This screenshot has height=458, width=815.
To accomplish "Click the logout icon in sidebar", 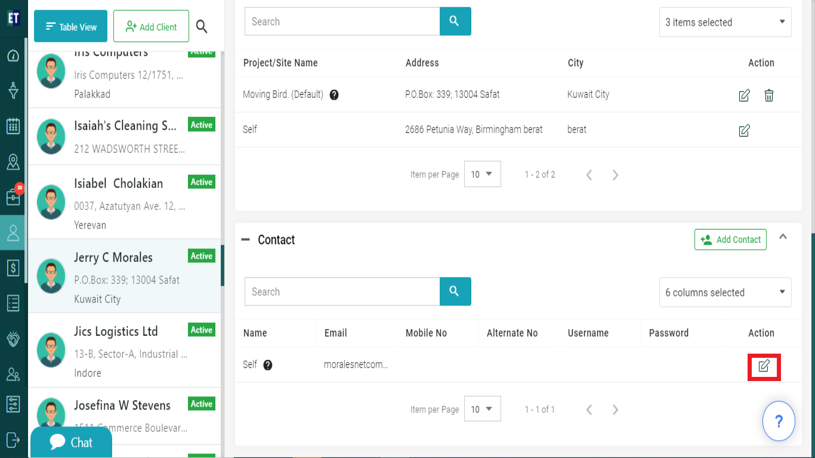I will tap(13, 440).
